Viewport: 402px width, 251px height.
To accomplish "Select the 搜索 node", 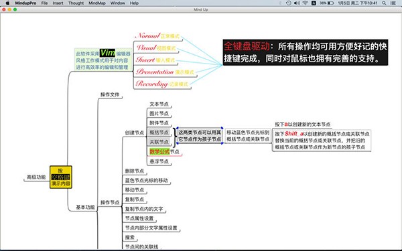I will coord(130,237).
